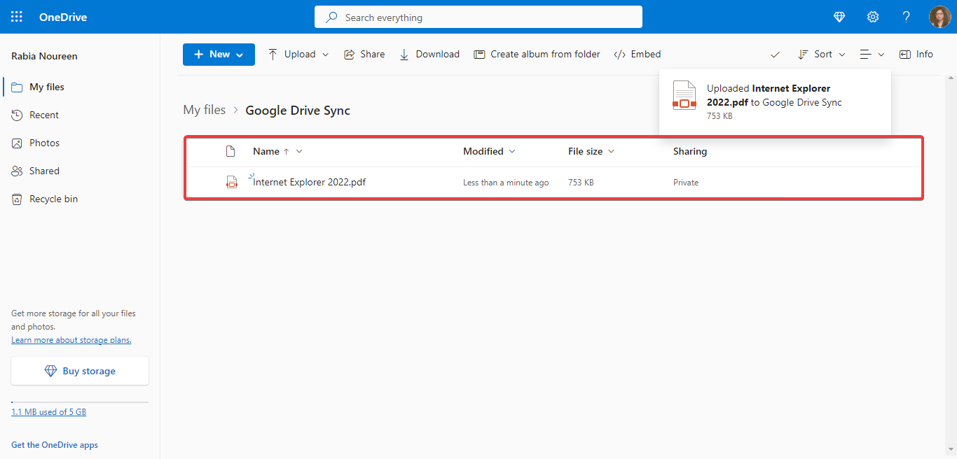Screen dimensions: 957x459
Task: Click the Download toolbar command
Action: 429,54
